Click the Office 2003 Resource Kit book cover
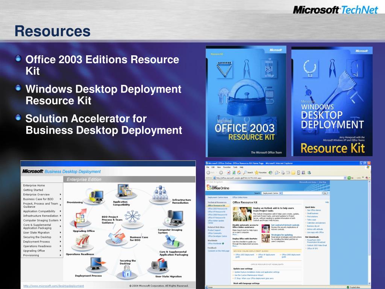The width and height of the screenshot is (385, 289). (246, 101)
